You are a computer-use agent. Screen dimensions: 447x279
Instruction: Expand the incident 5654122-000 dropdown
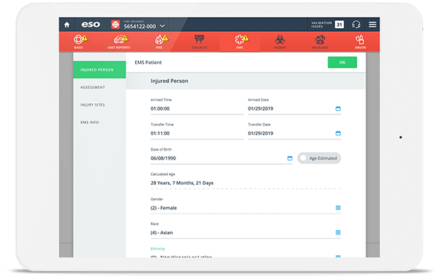click(162, 26)
